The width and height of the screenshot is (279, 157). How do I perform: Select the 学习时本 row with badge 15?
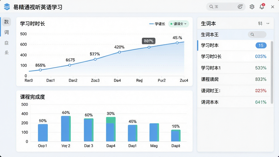pyautogui.click(x=233, y=46)
